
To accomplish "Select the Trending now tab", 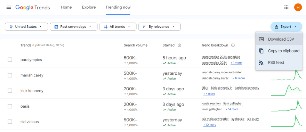I will click(118, 7).
